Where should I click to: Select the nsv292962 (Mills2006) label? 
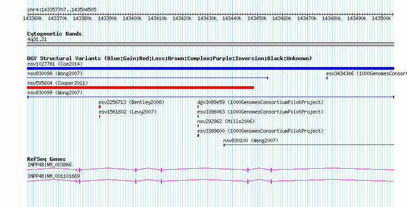pyautogui.click(x=226, y=121)
